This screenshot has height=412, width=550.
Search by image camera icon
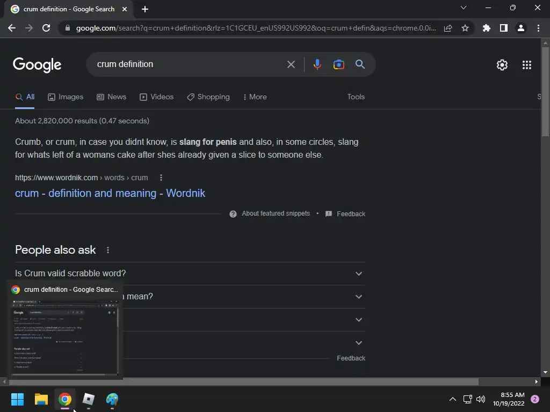click(x=338, y=64)
